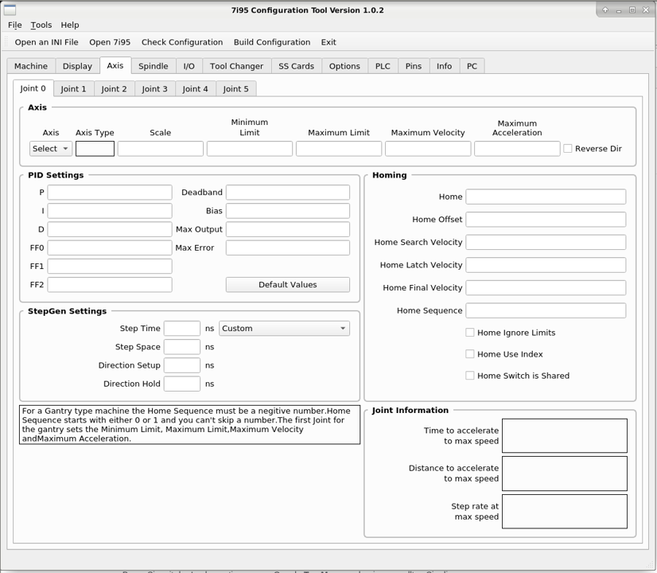Click the Max Error field

(288, 248)
